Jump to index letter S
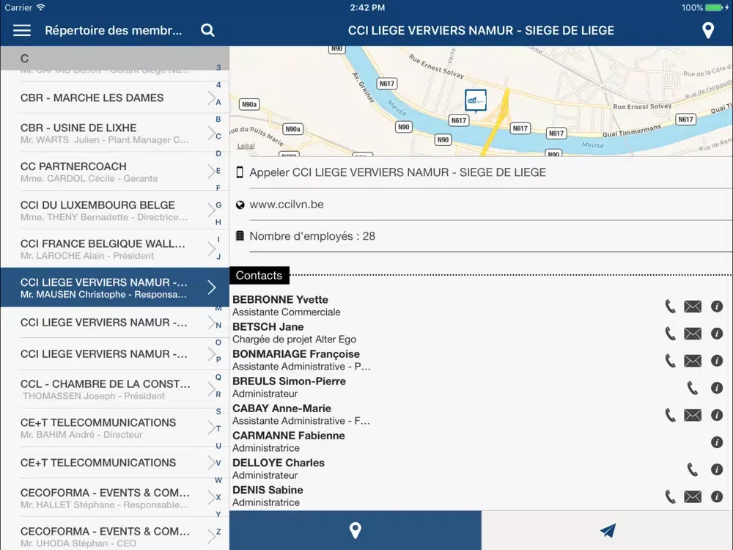Screen dimensions: 733x550 click(x=218, y=411)
